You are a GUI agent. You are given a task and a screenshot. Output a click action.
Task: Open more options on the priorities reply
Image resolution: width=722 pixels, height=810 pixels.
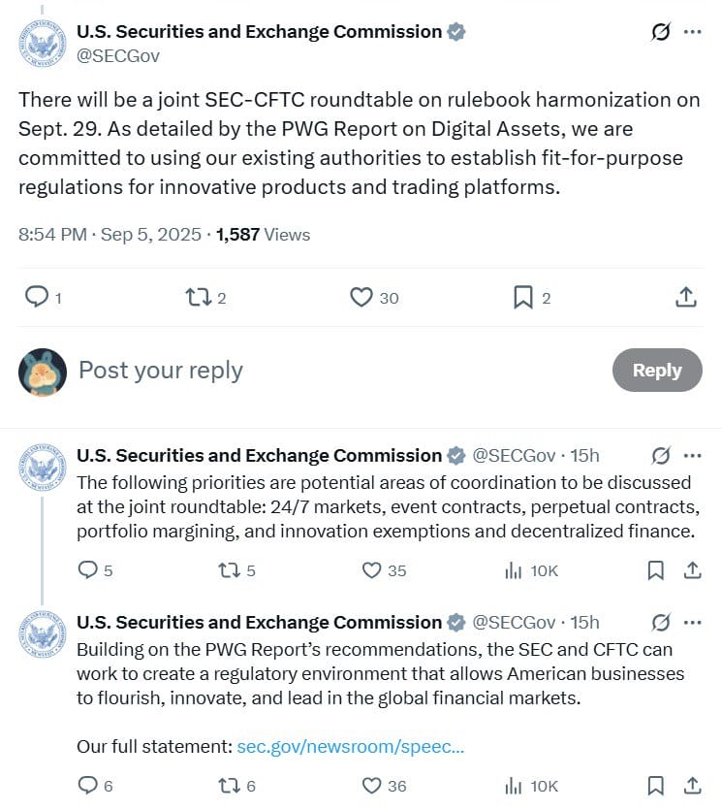click(x=692, y=456)
